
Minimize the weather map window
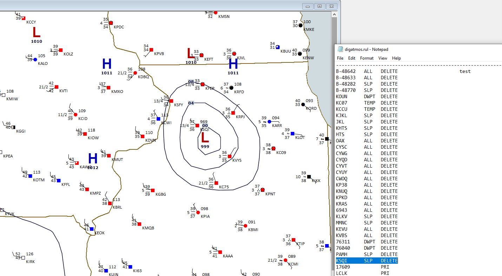point(308,6)
